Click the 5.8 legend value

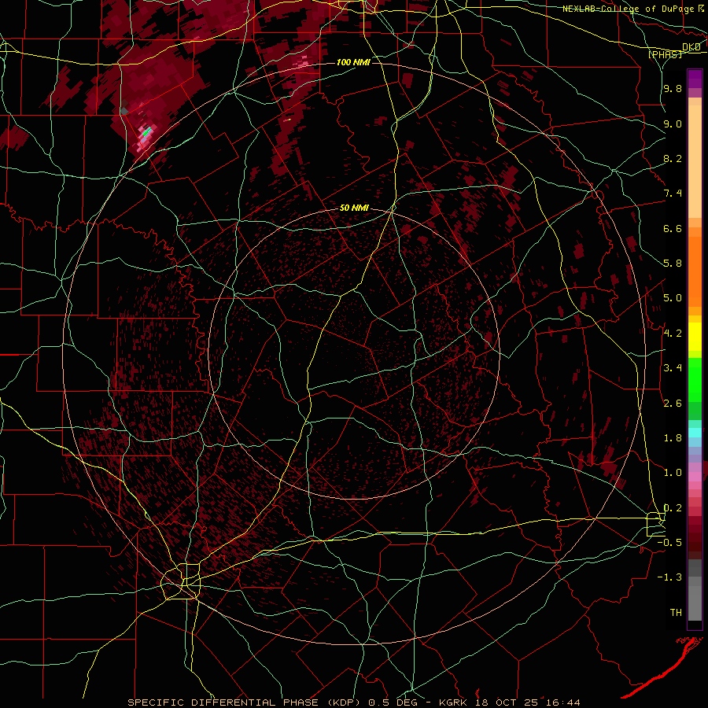click(x=673, y=264)
